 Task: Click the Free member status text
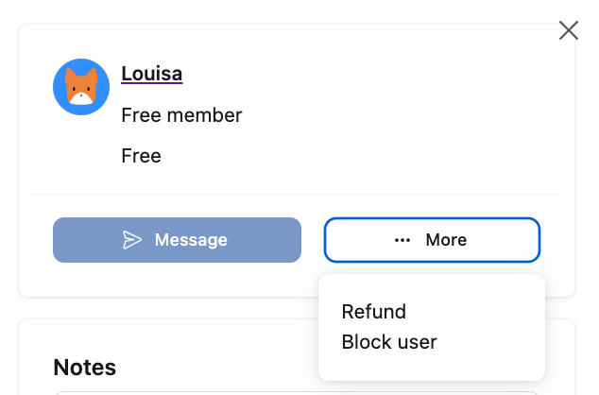[x=182, y=115]
